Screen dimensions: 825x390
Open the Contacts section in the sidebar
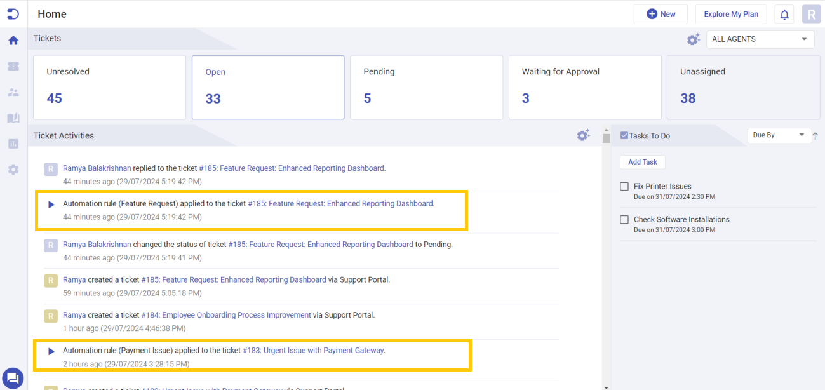pos(13,92)
